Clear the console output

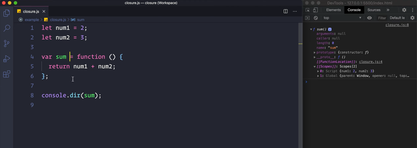point(316,18)
